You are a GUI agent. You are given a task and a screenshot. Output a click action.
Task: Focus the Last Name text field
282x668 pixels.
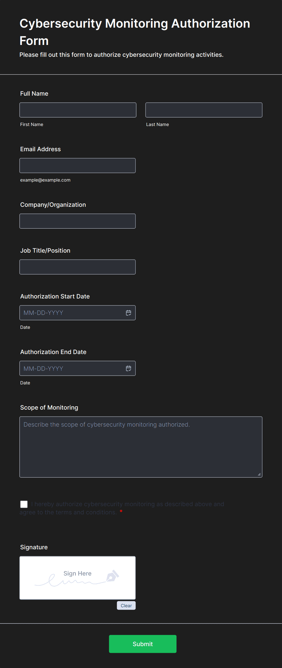tap(204, 110)
